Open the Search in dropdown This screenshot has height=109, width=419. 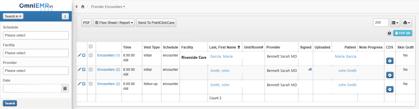[13, 16]
